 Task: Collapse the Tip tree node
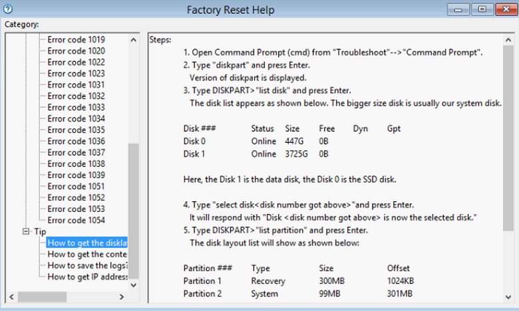(x=26, y=231)
